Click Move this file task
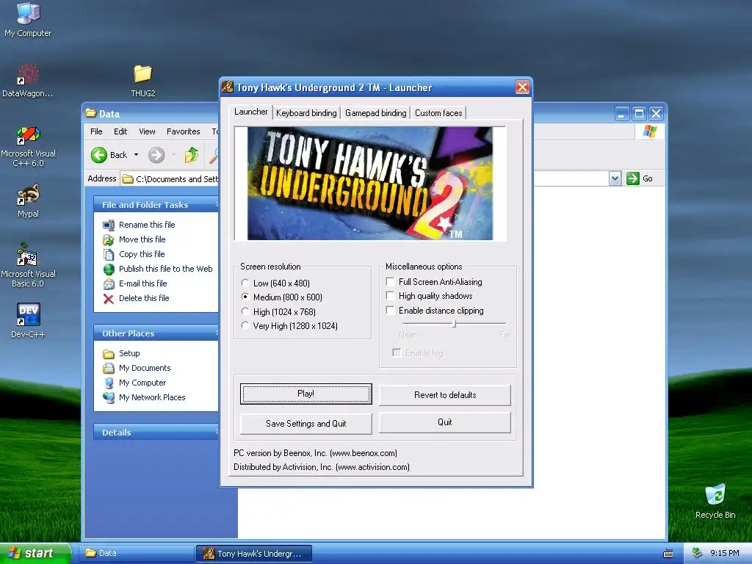 (x=142, y=239)
